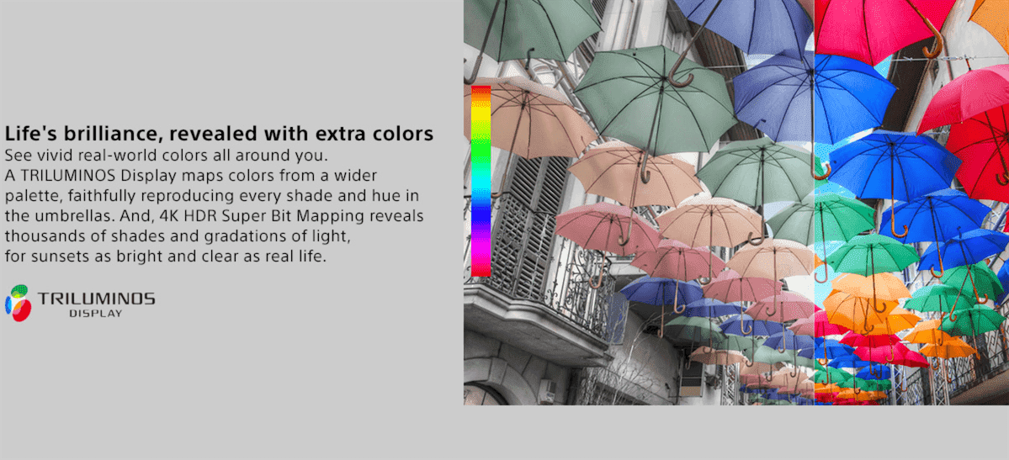
Task: Click the line "for sunsets as bright and clear as real life."
Action: pos(167,256)
